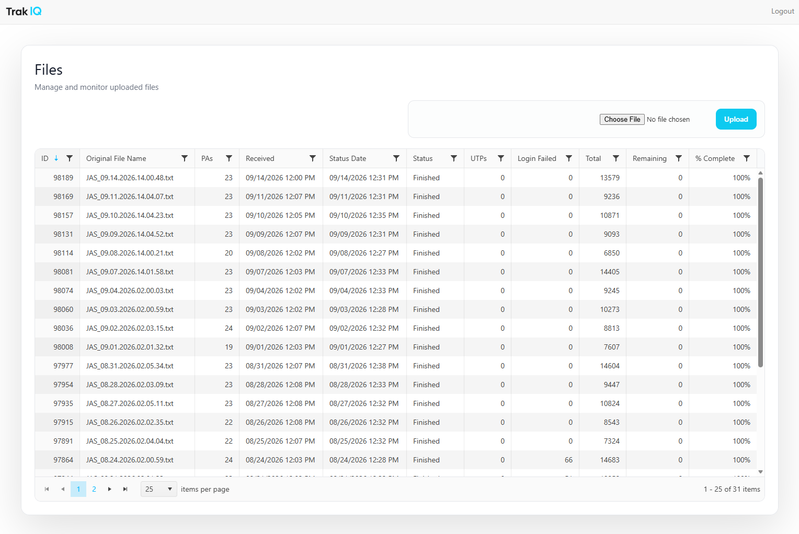Select file JAS_09.08.2026.14.00.21.txt

coord(130,253)
